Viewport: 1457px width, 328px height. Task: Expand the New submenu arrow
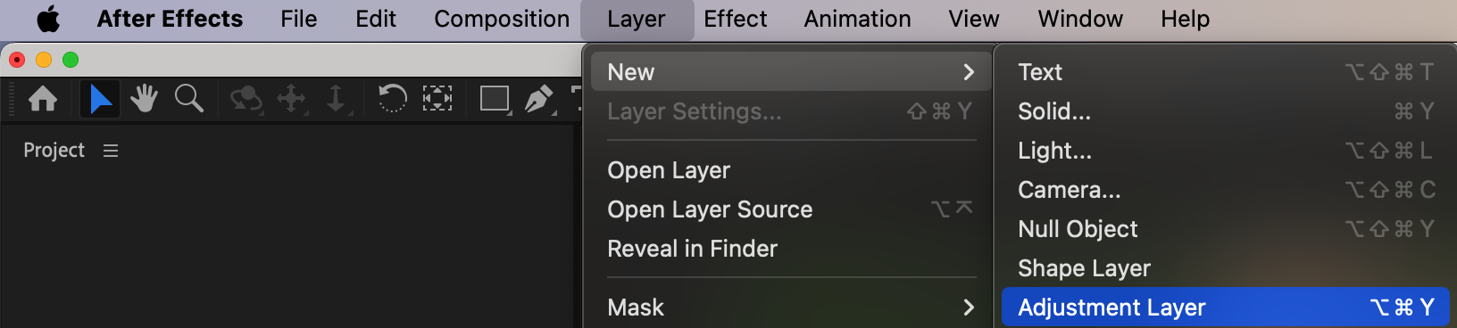[969, 72]
